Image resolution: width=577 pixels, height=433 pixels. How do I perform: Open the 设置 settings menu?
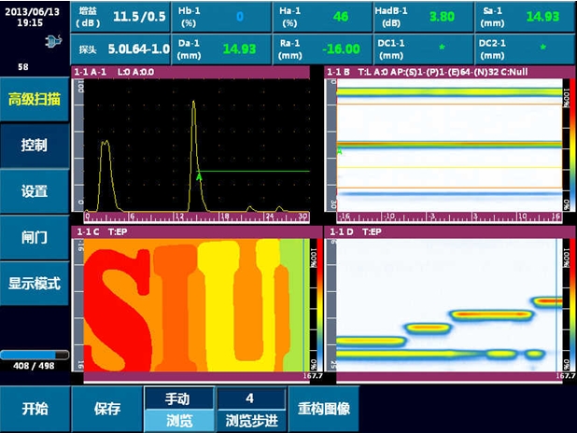(x=35, y=191)
